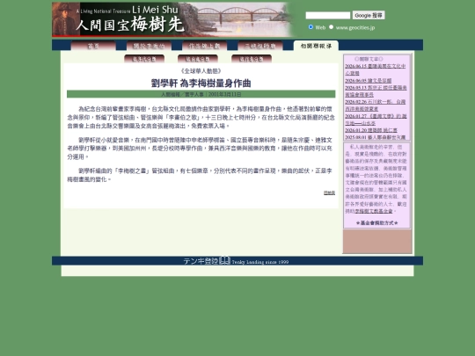Open the 李梅樹文教基金會 link

pos(374,211)
